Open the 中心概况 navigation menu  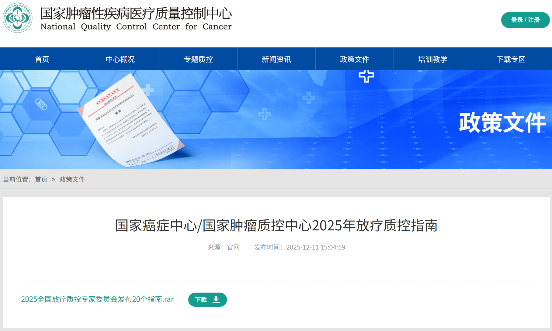pyautogui.click(x=120, y=59)
